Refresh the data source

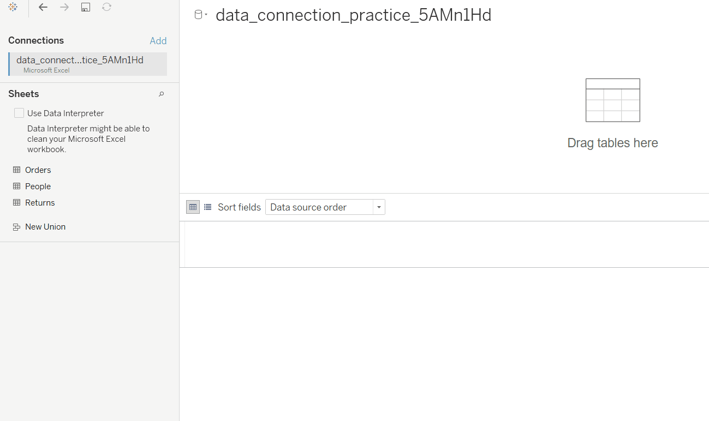(x=106, y=7)
